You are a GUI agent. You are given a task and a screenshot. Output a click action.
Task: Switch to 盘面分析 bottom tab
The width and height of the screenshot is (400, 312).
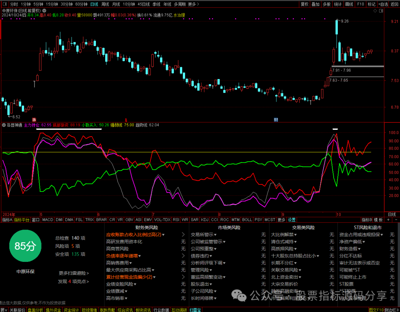pos(36,310)
